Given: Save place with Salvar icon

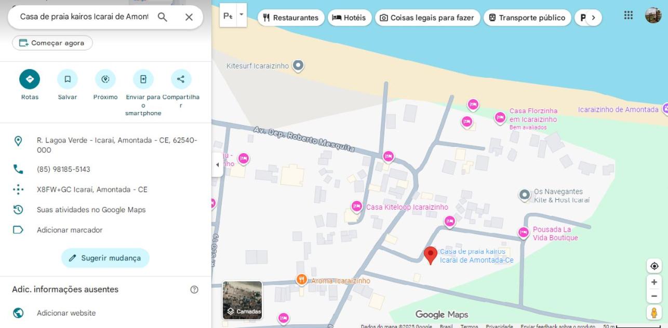Looking at the screenshot, I should point(68,79).
